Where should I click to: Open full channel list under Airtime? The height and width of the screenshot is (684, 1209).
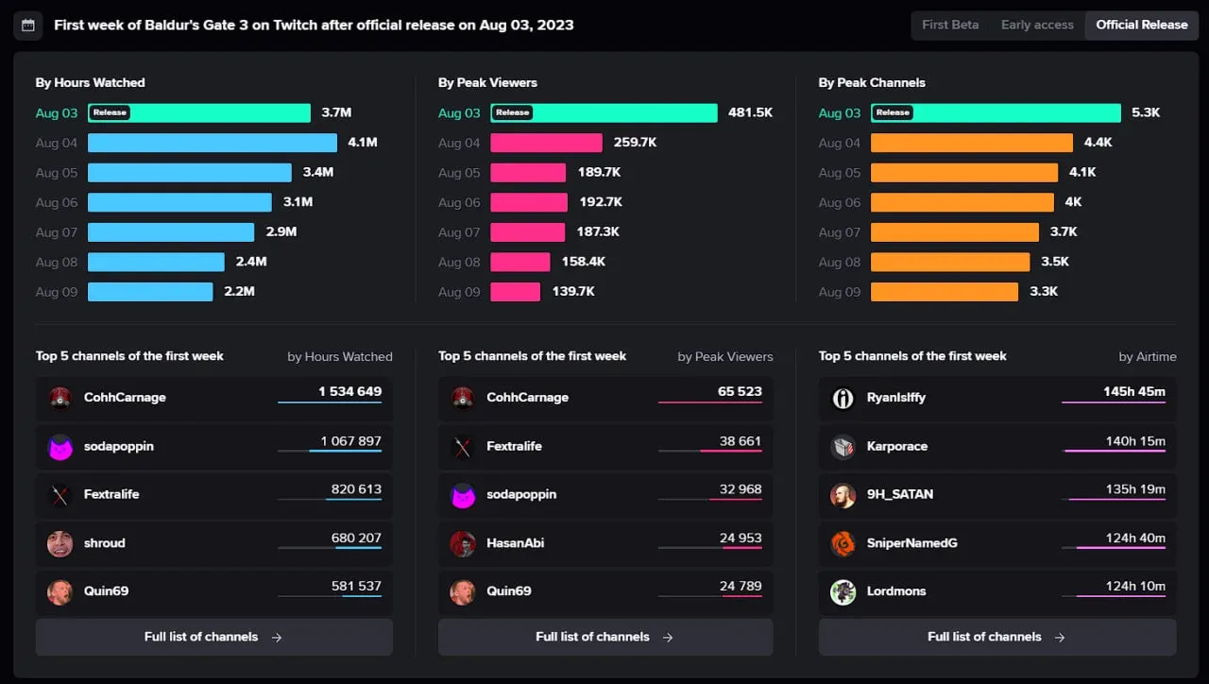coord(997,637)
